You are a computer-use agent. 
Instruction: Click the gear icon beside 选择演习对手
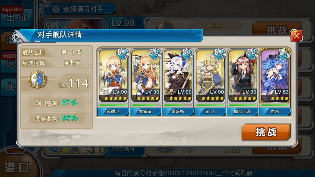(x=56, y=9)
